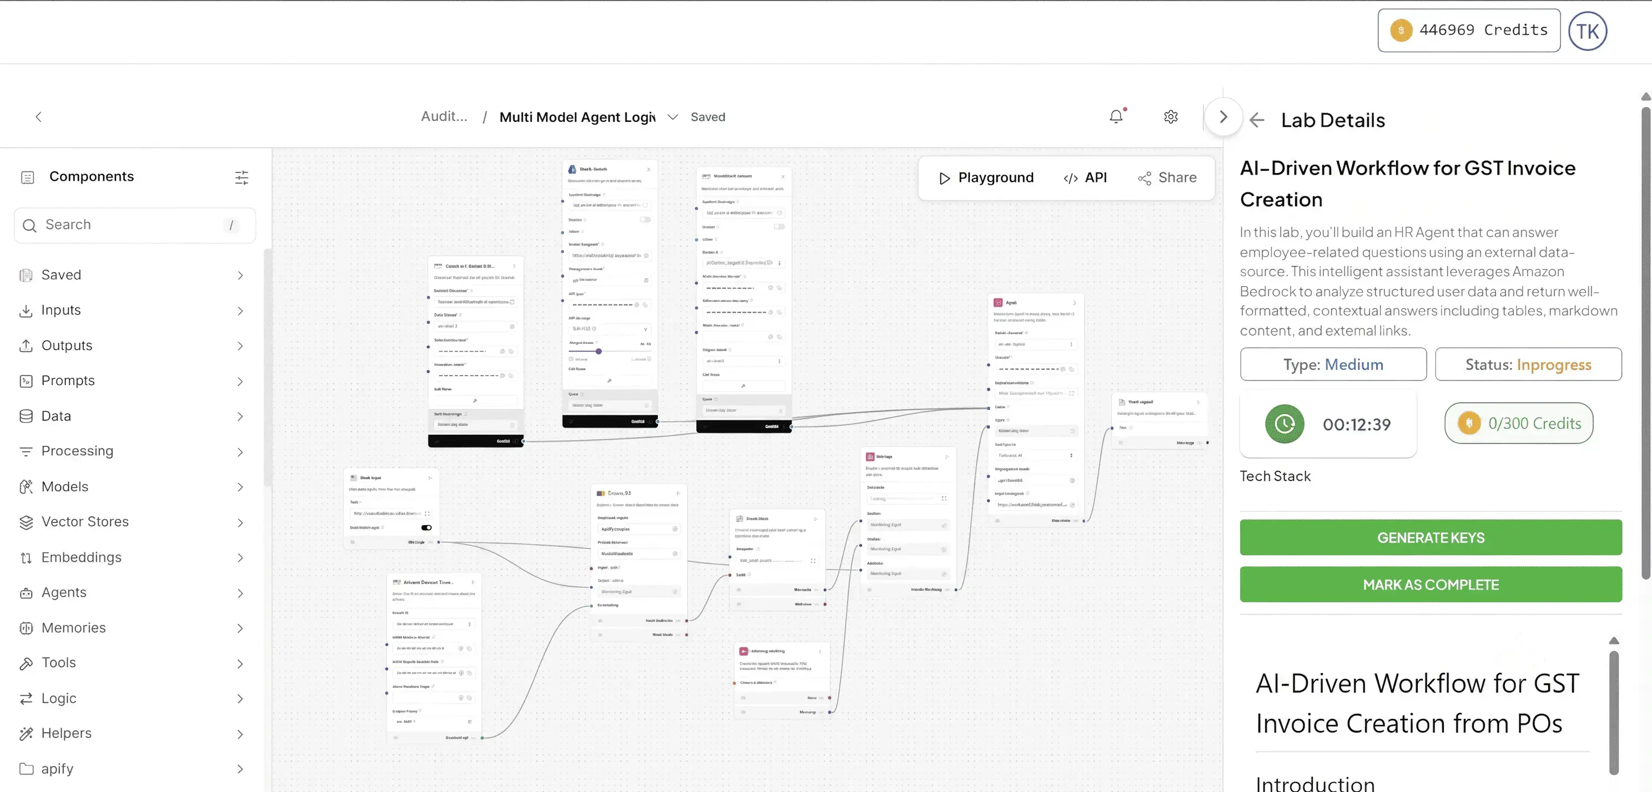The height and width of the screenshot is (792, 1652).
Task: Click the 446969 Credits button
Action: (1469, 30)
